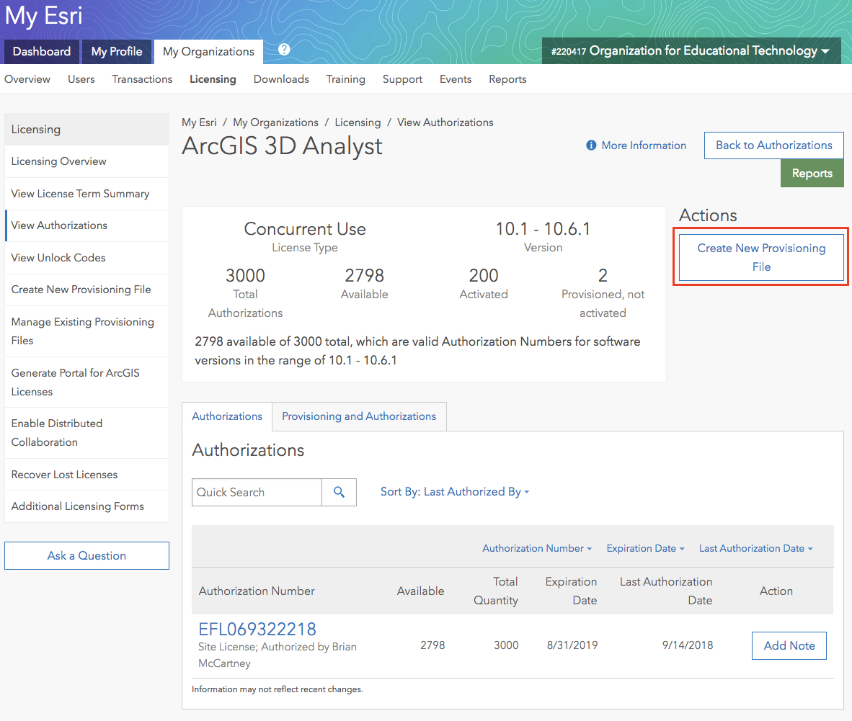Select Licensing in the navigation bar
The height and width of the screenshot is (721, 852).
tap(213, 79)
